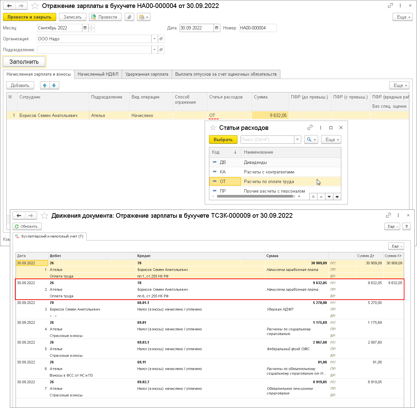Open the create-based-on icon dropdown next to the paperclip
This screenshot has height=409, width=418.
click(144, 17)
